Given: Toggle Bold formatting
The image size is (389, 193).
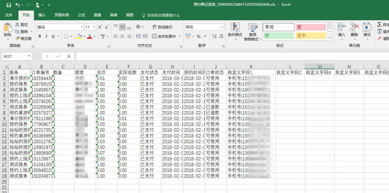Looking at the screenshot, I should click(x=40, y=37).
